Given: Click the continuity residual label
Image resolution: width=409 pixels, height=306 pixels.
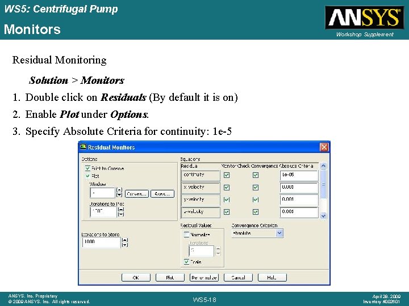Looking at the screenshot, I should (201, 175).
